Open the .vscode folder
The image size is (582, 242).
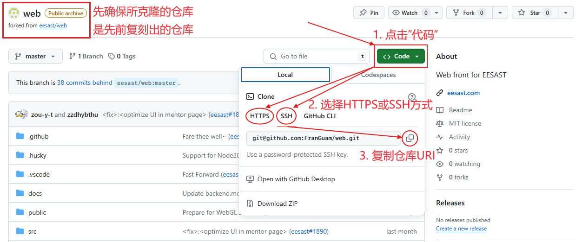coord(39,174)
